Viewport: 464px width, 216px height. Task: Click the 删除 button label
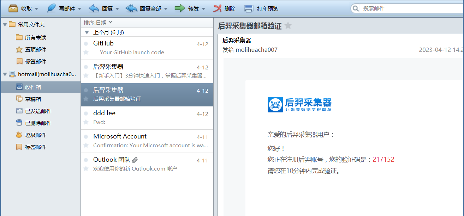(230, 8)
